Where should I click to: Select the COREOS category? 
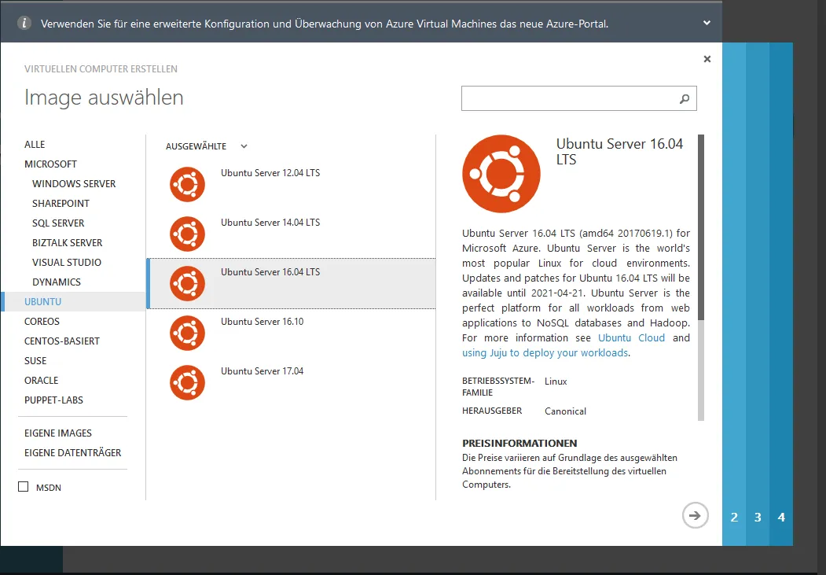[x=42, y=322]
